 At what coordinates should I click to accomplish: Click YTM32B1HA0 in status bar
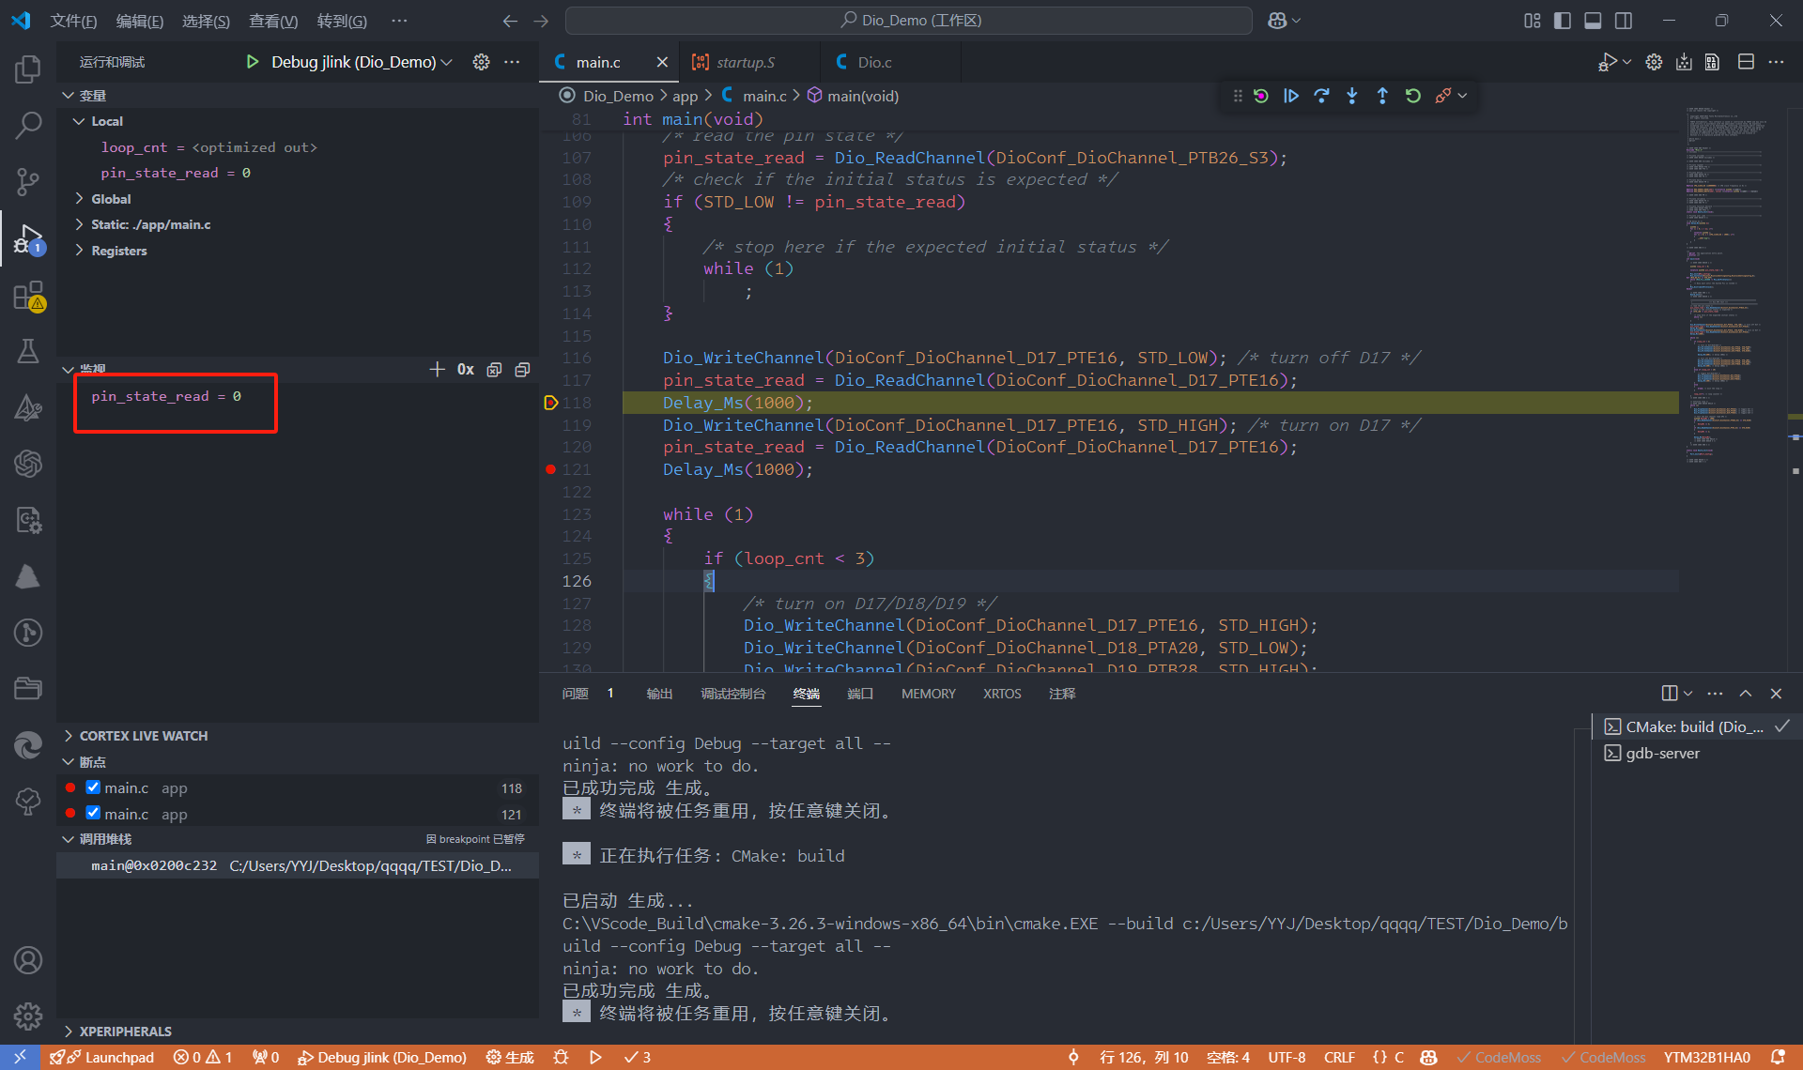pos(1706,1057)
